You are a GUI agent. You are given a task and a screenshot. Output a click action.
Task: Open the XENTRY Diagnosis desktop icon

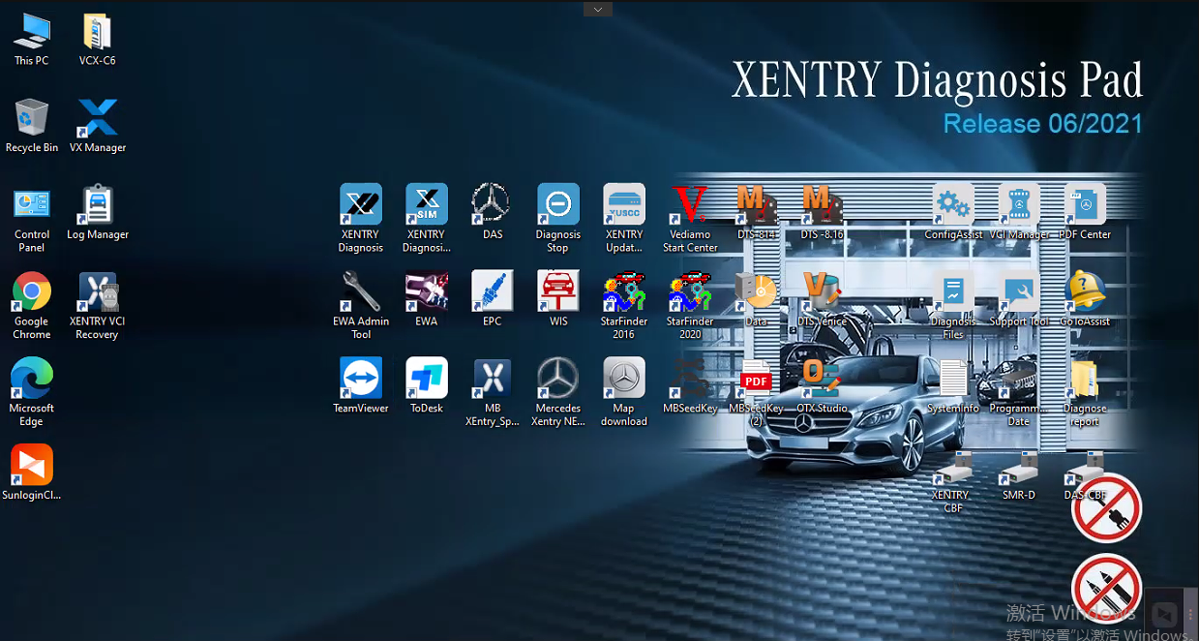click(x=361, y=205)
